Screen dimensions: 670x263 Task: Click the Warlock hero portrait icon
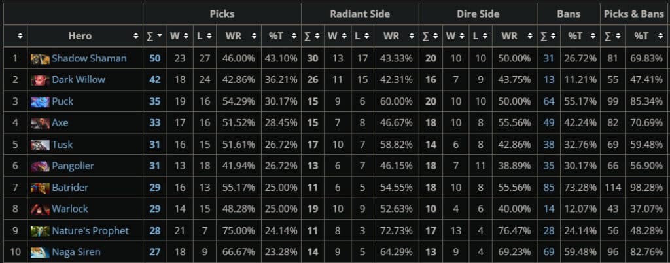tap(40, 209)
